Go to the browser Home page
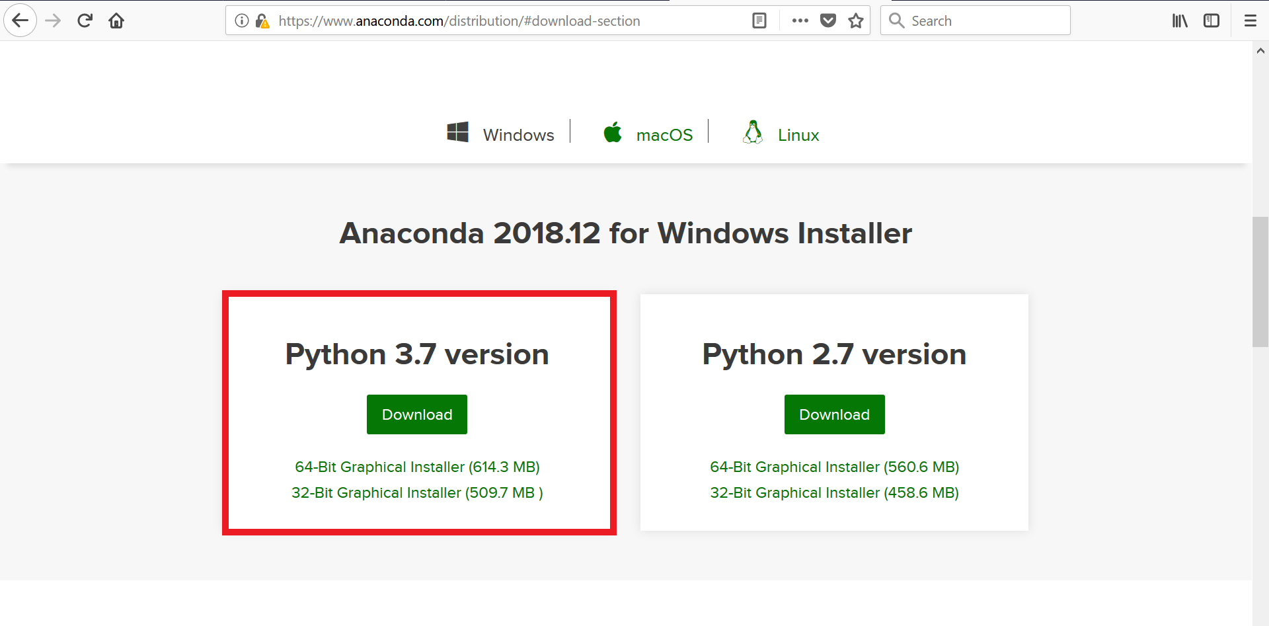 click(x=116, y=20)
